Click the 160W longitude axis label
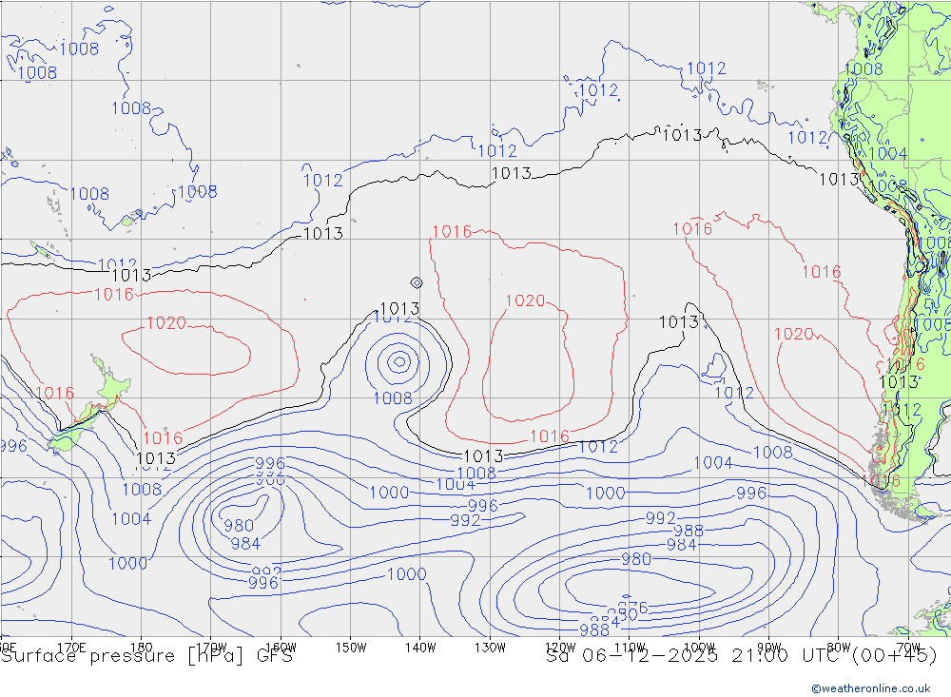The height and width of the screenshot is (697, 951). click(281, 648)
